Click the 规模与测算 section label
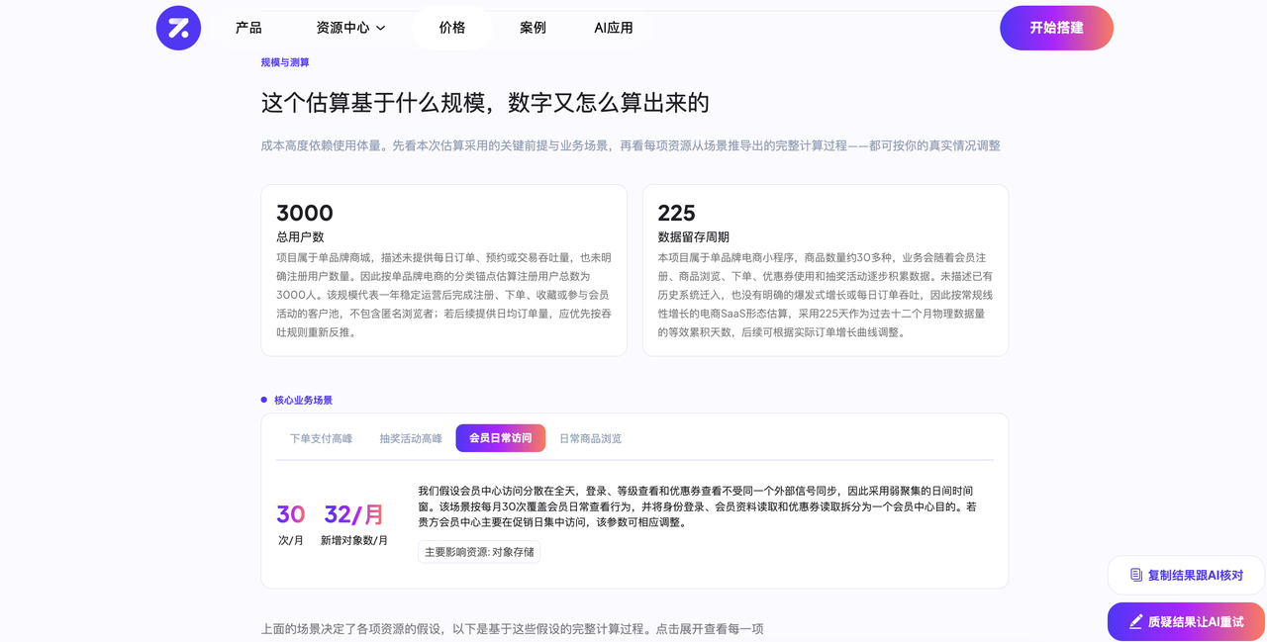 pos(285,62)
